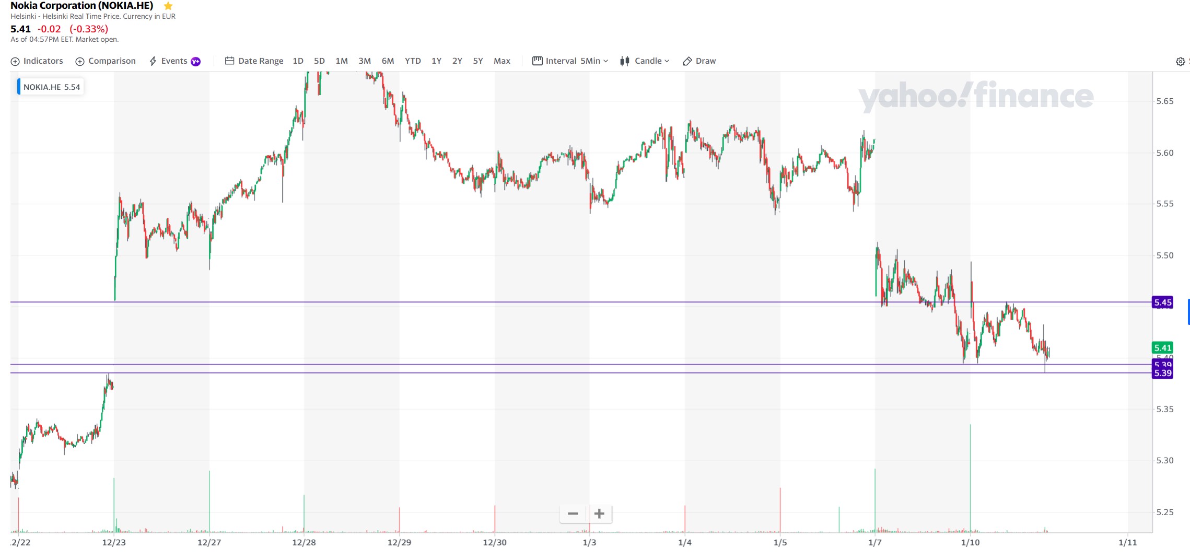This screenshot has height=560, width=1190.
Task: Click the 1/10 date axis label
Action: (x=971, y=542)
